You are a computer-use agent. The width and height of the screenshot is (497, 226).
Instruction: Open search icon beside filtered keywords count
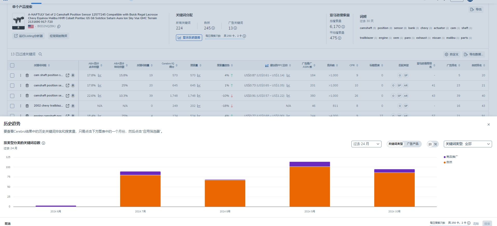pyautogui.click(x=40, y=54)
